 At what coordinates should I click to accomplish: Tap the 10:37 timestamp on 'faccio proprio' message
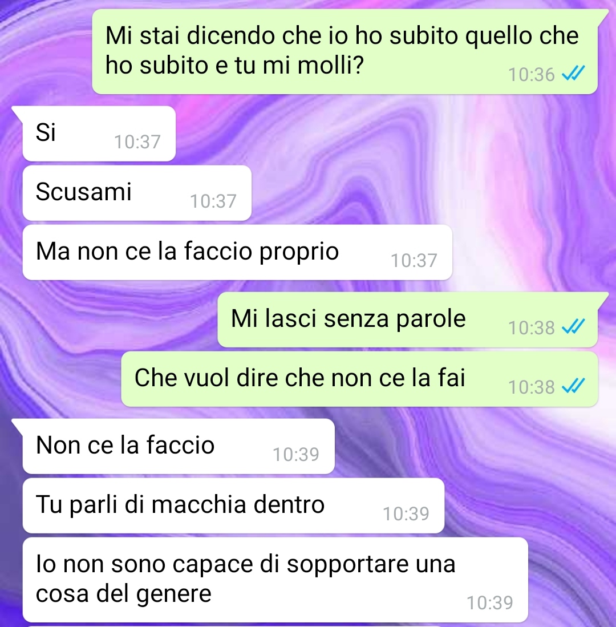414,261
